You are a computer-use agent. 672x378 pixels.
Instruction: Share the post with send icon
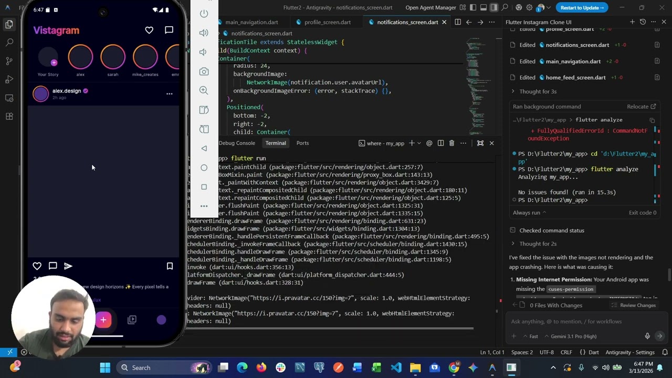click(x=68, y=266)
